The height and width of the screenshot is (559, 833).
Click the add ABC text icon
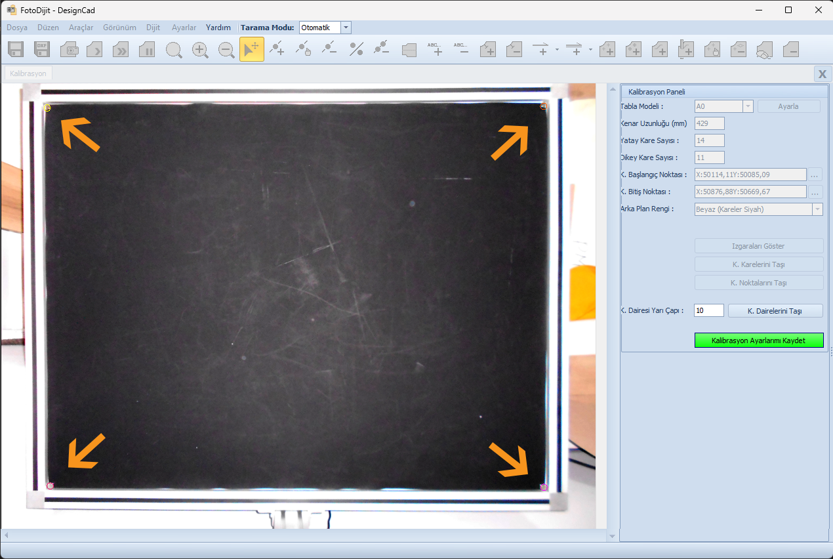point(435,50)
